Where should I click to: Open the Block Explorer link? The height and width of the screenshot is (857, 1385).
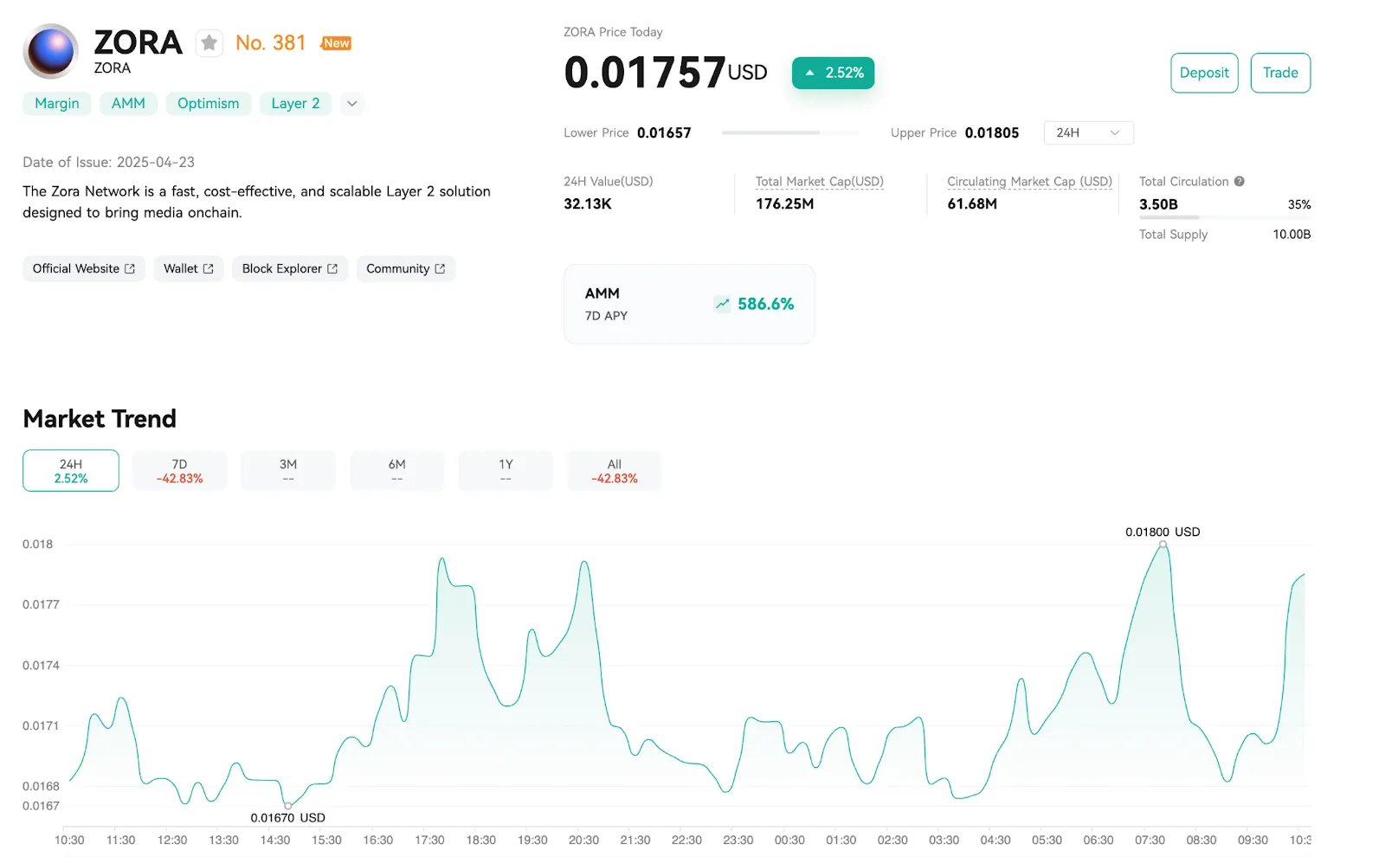pos(290,269)
